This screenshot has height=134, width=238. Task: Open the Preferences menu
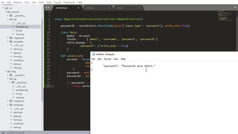[69, 2]
